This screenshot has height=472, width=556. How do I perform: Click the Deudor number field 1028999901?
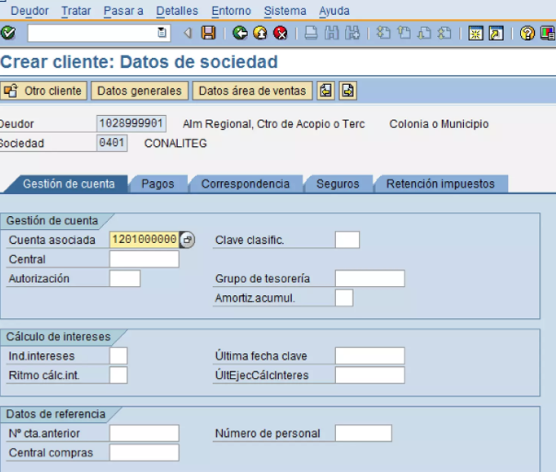(132, 123)
